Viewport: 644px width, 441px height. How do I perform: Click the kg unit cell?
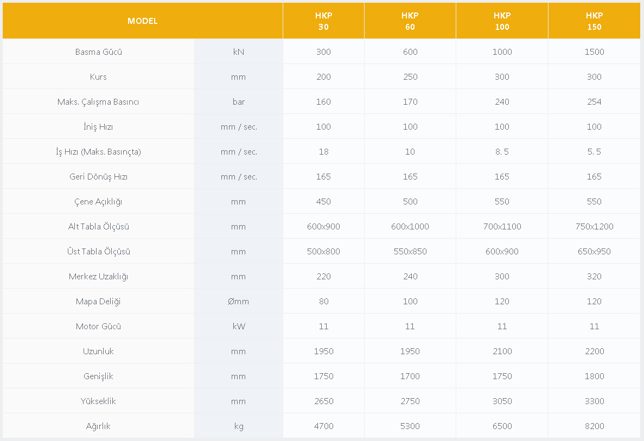click(239, 426)
